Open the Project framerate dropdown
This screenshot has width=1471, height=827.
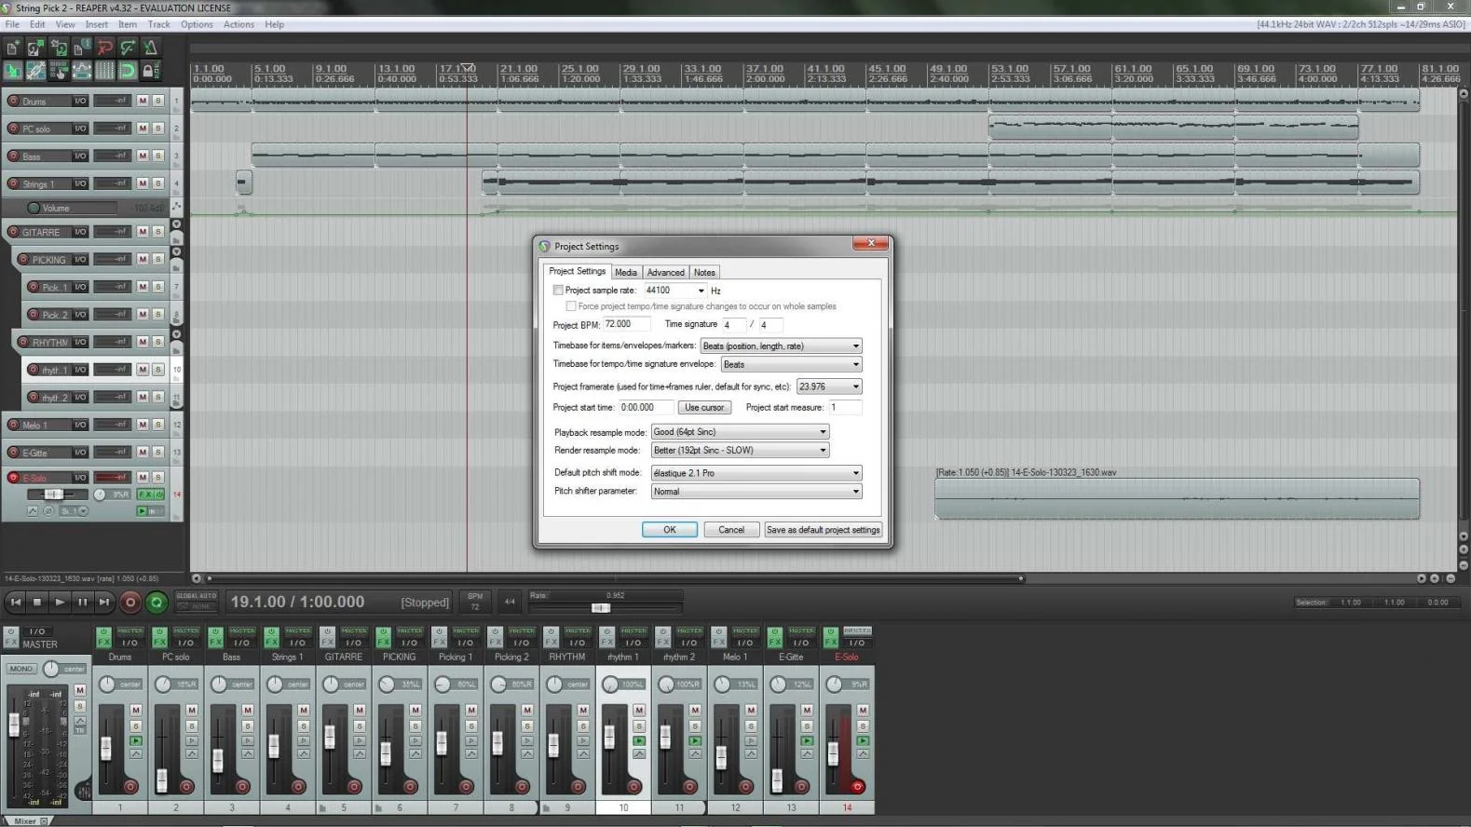click(828, 386)
